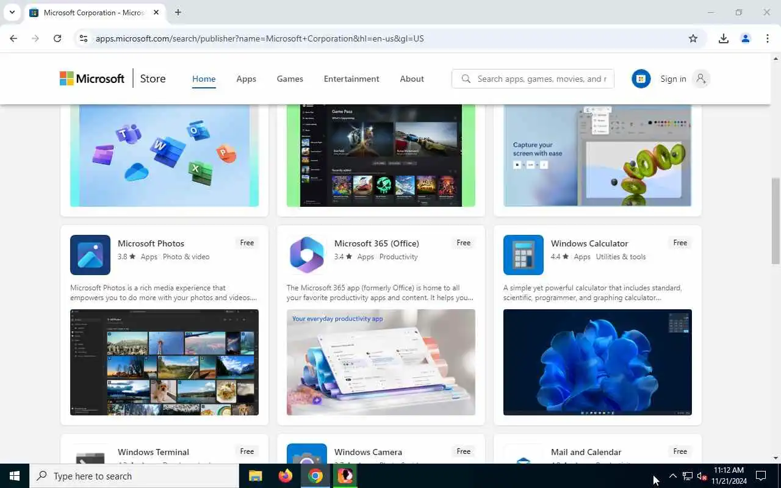Click the browser address bar URL
Image resolution: width=781 pixels, height=488 pixels.
(260, 38)
